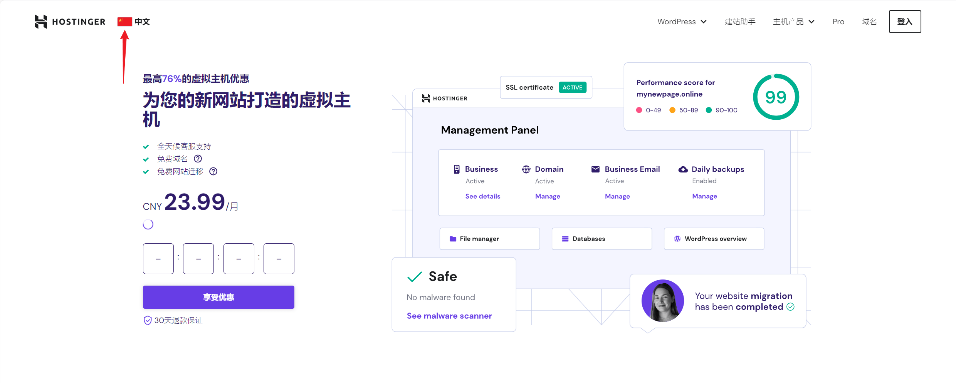Click the 登入 login button
The image size is (956, 383).
905,22
